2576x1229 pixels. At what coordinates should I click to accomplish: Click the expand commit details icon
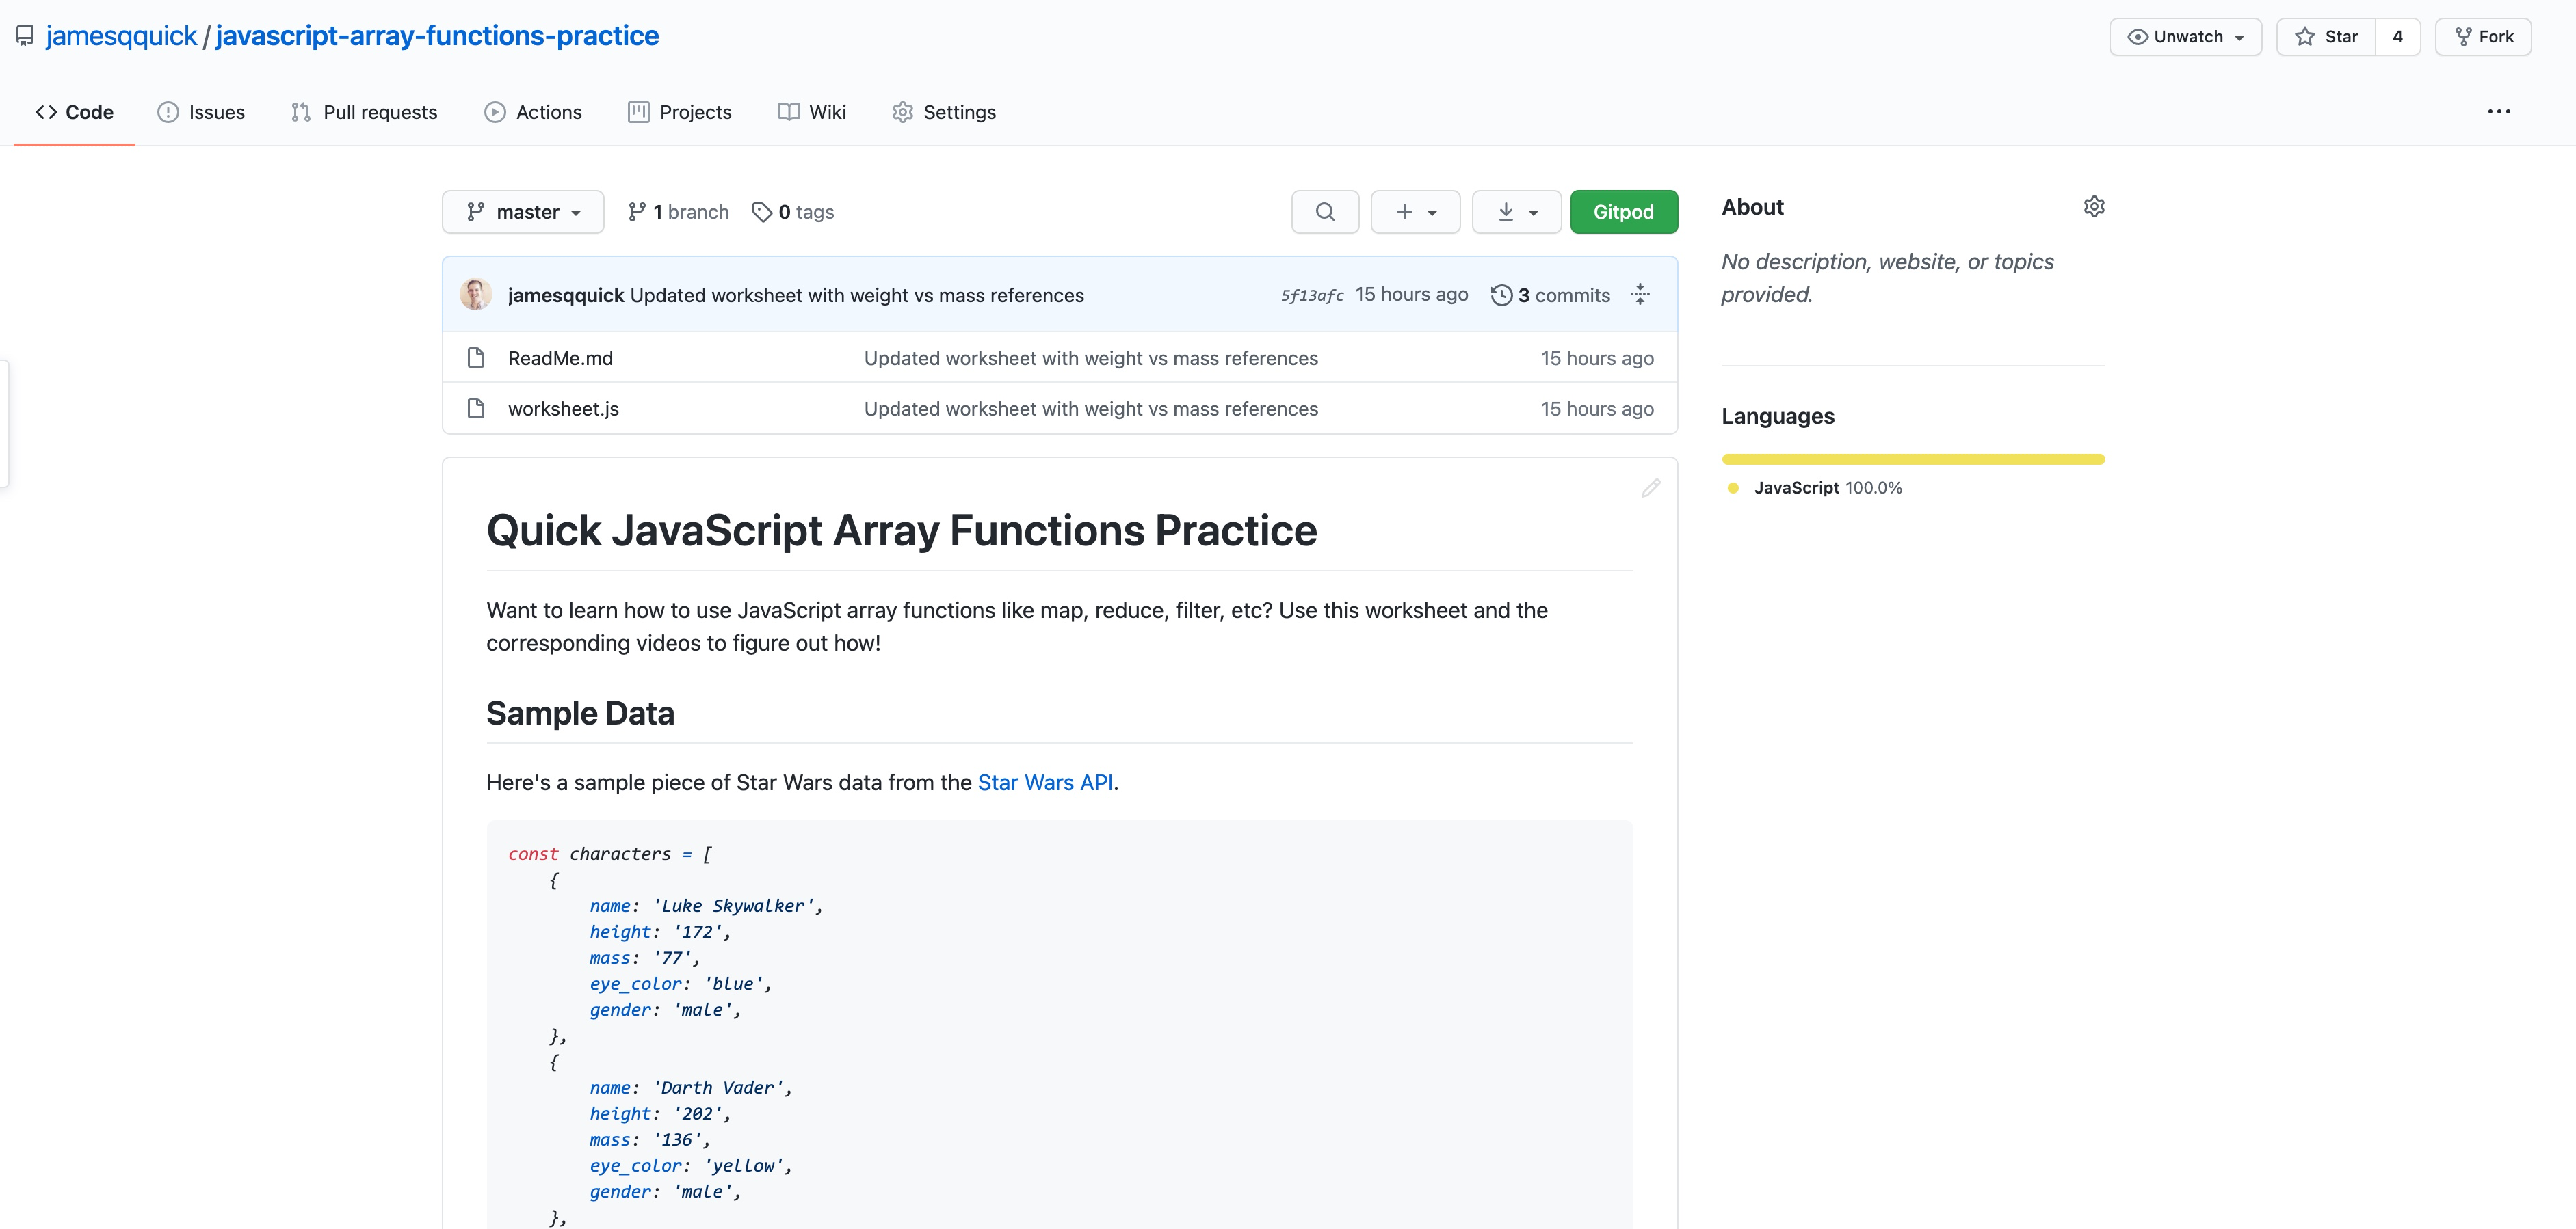click(x=1640, y=295)
